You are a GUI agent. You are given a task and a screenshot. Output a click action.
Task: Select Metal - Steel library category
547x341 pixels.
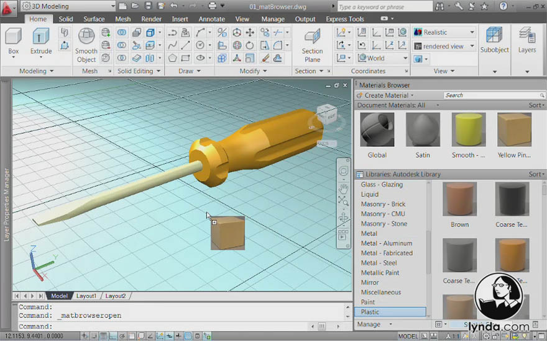coord(379,263)
